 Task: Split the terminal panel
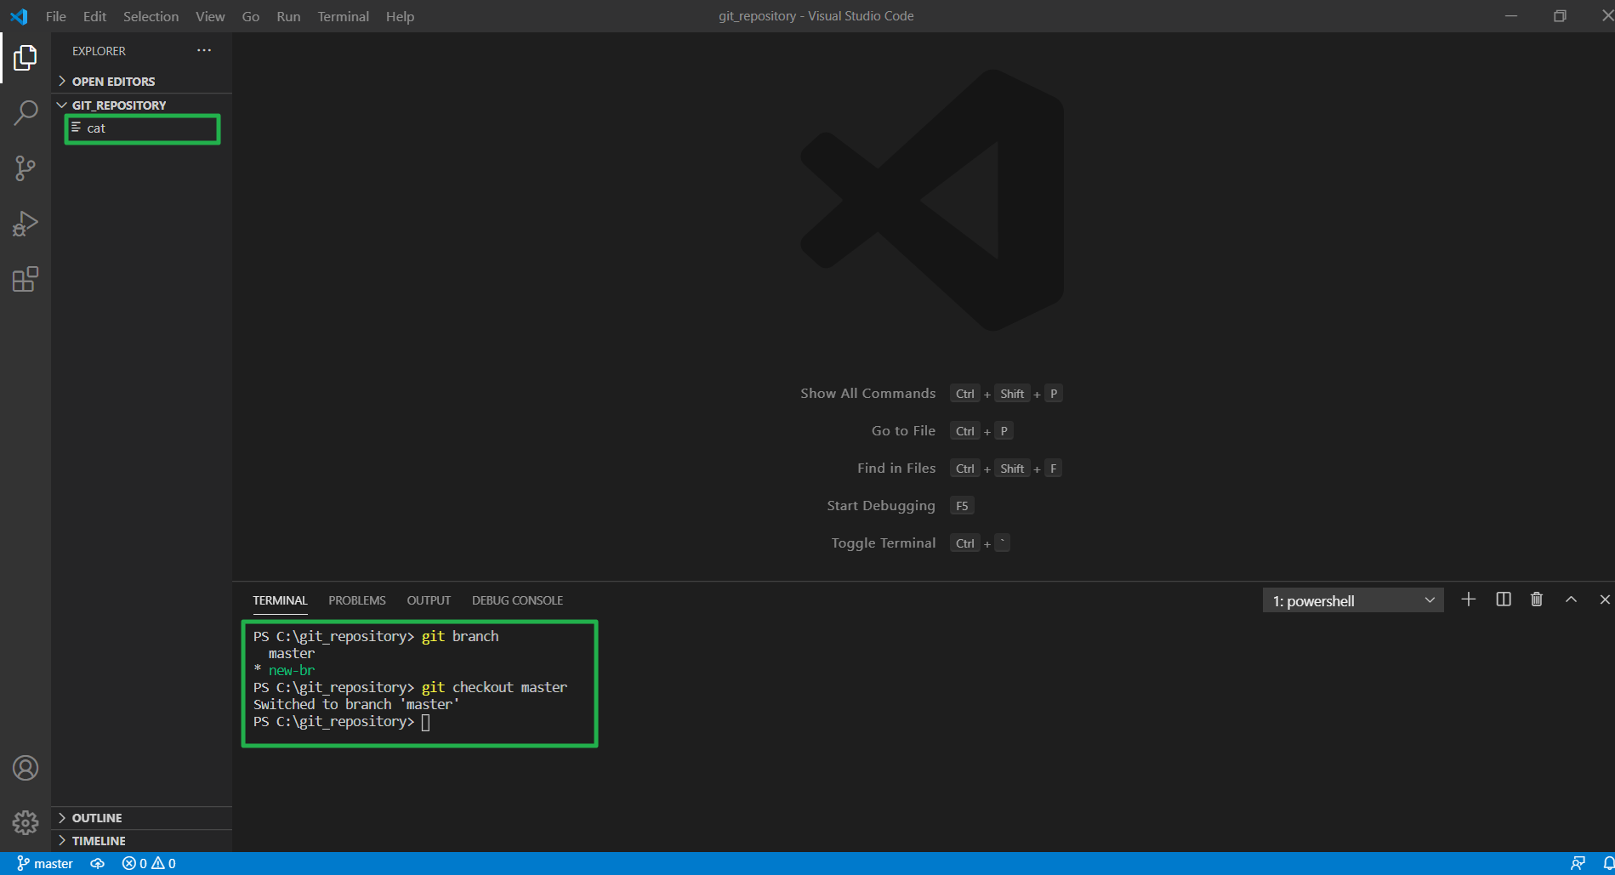[x=1504, y=599]
